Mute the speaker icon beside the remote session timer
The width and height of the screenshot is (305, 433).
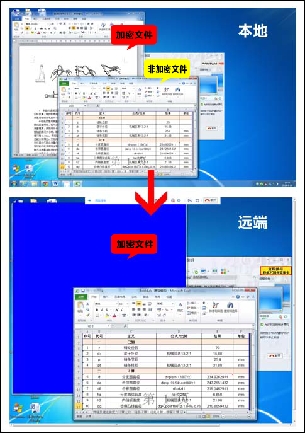tap(280, 316)
